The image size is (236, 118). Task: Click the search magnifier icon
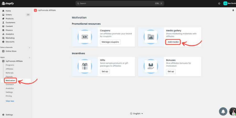click(x=78, y=3)
